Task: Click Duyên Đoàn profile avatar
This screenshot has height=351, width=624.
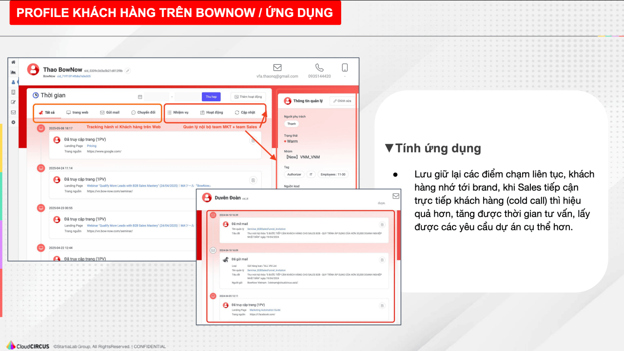Action: click(206, 198)
